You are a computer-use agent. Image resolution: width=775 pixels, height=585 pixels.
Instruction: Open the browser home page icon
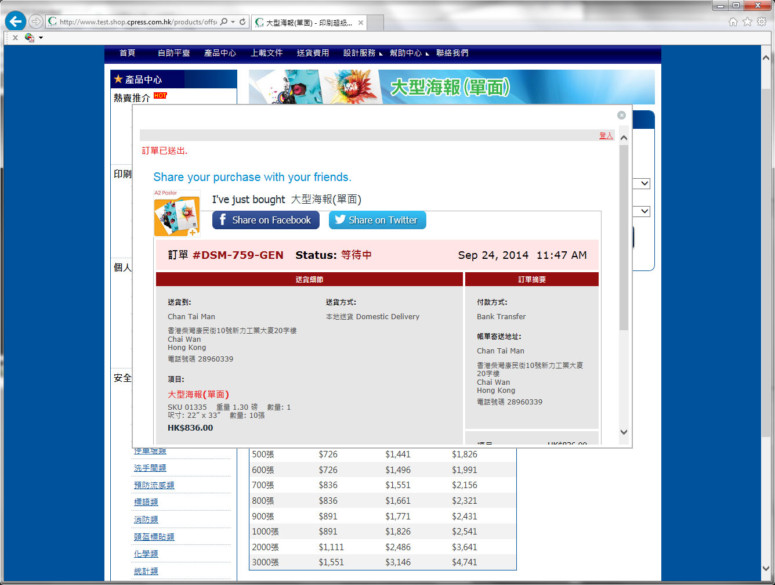[x=733, y=21]
